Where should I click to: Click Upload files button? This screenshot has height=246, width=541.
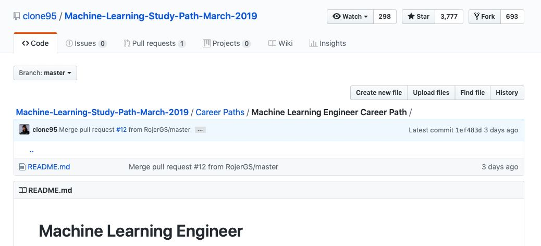431,92
